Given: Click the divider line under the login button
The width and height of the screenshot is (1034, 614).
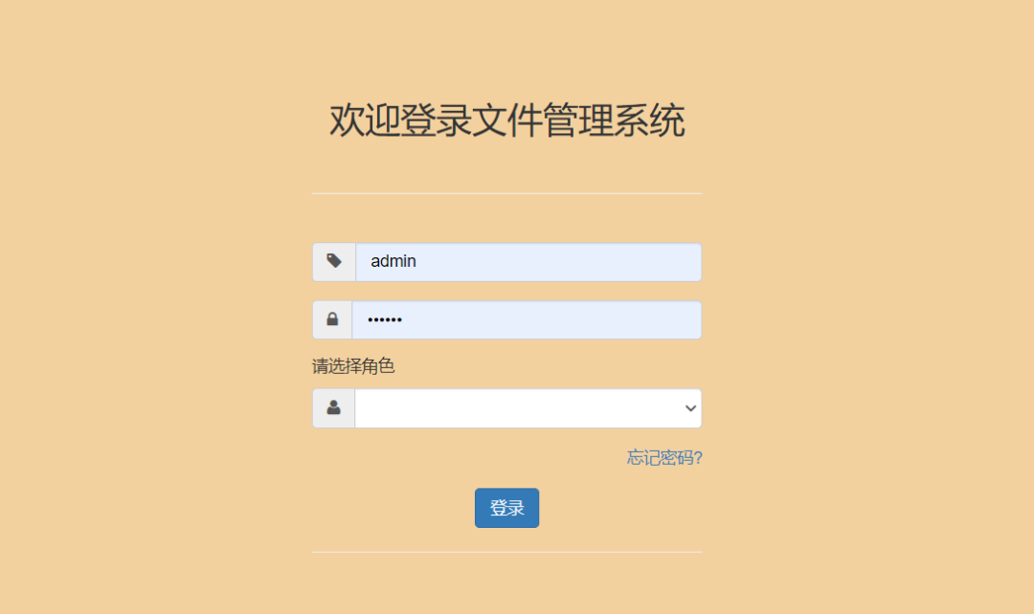Looking at the screenshot, I should click(x=507, y=552).
